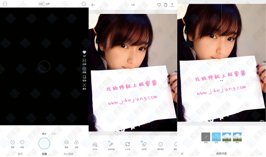266x157 pixels.
Task: Open the 画质修复 magic wand tool
Action: click(x=111, y=146)
